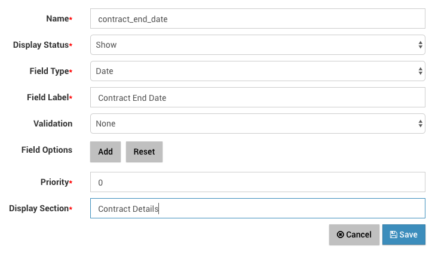Open the Display Status dropdown
Viewport: 435px width, 253px height.
258,45
